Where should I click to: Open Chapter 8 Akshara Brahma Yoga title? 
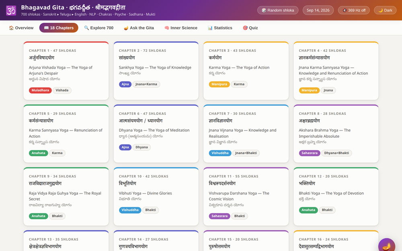pyautogui.click(x=324, y=133)
